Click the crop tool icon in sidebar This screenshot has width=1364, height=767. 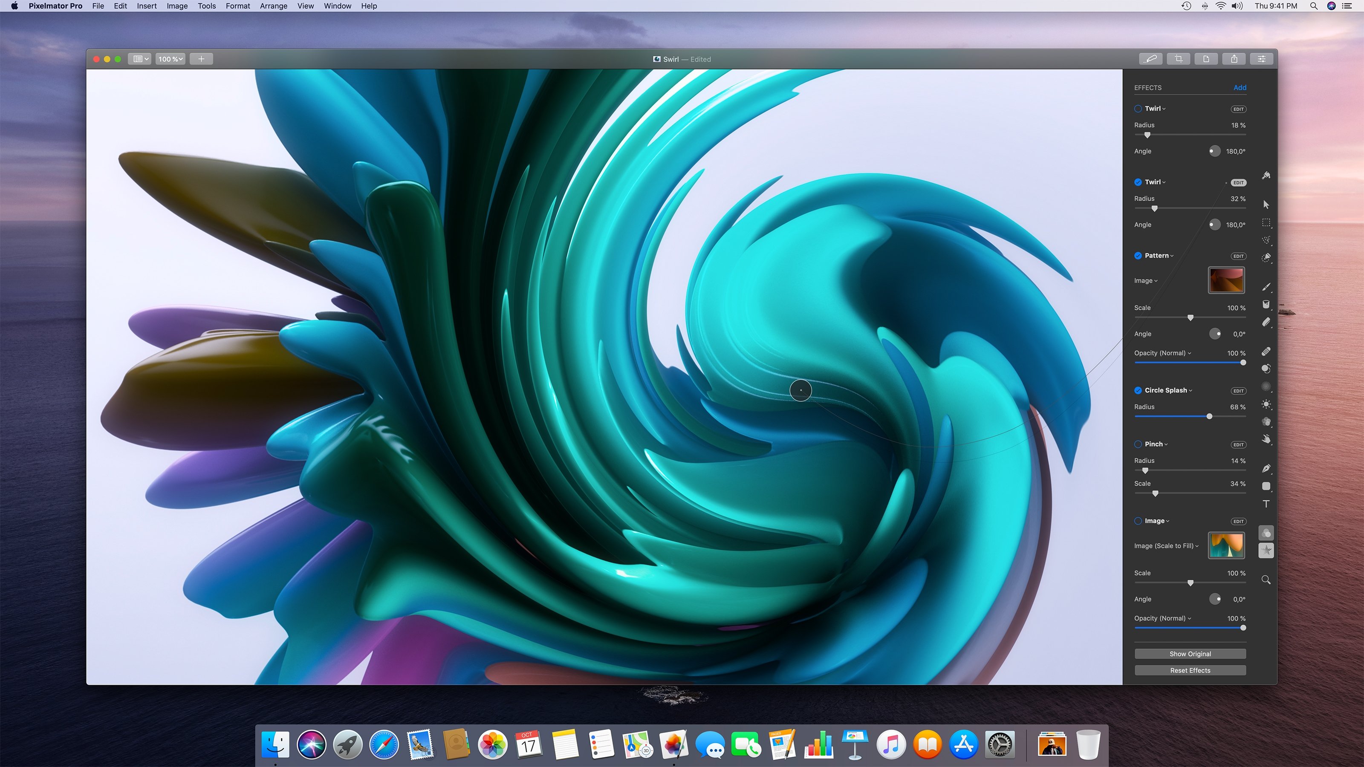click(1179, 59)
